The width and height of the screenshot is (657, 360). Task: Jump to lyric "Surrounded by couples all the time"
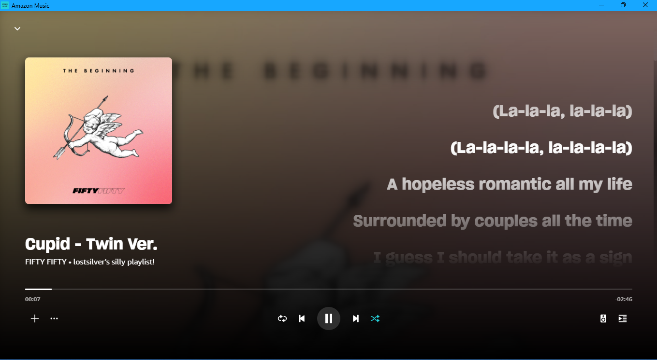click(493, 221)
